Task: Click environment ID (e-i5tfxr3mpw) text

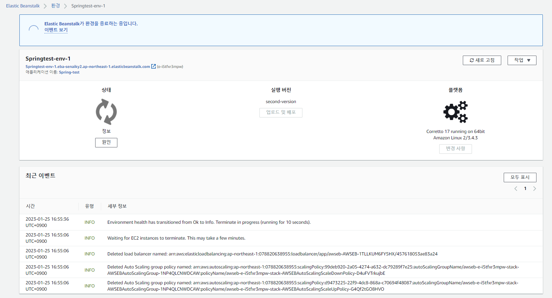Action: [170, 66]
